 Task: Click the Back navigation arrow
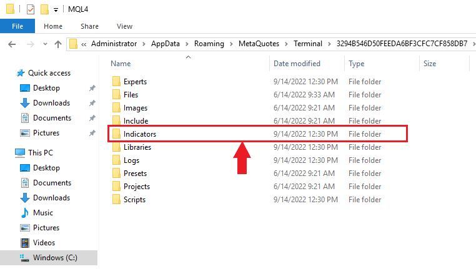(x=12, y=44)
